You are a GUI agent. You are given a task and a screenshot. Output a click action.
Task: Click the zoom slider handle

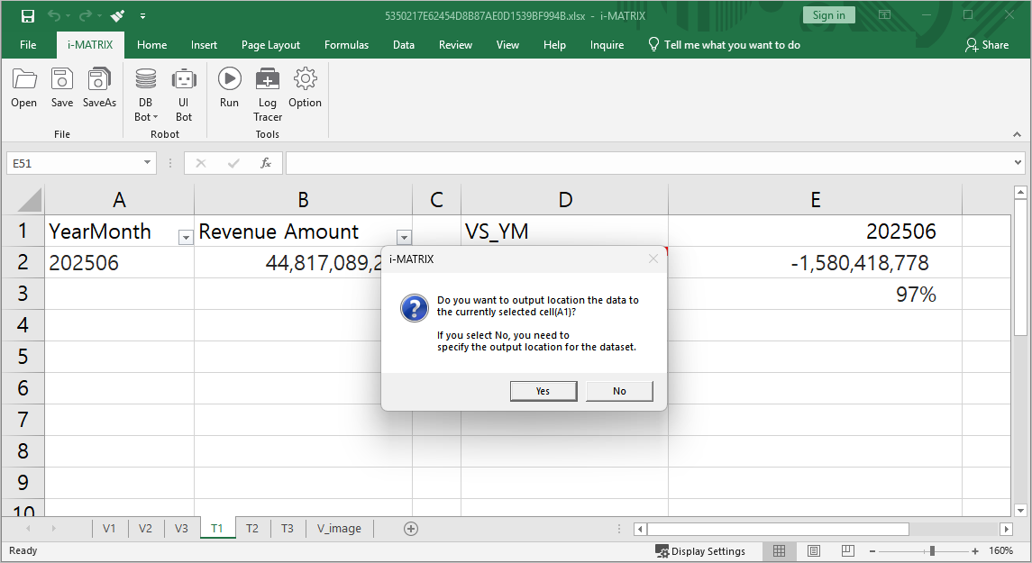932,550
